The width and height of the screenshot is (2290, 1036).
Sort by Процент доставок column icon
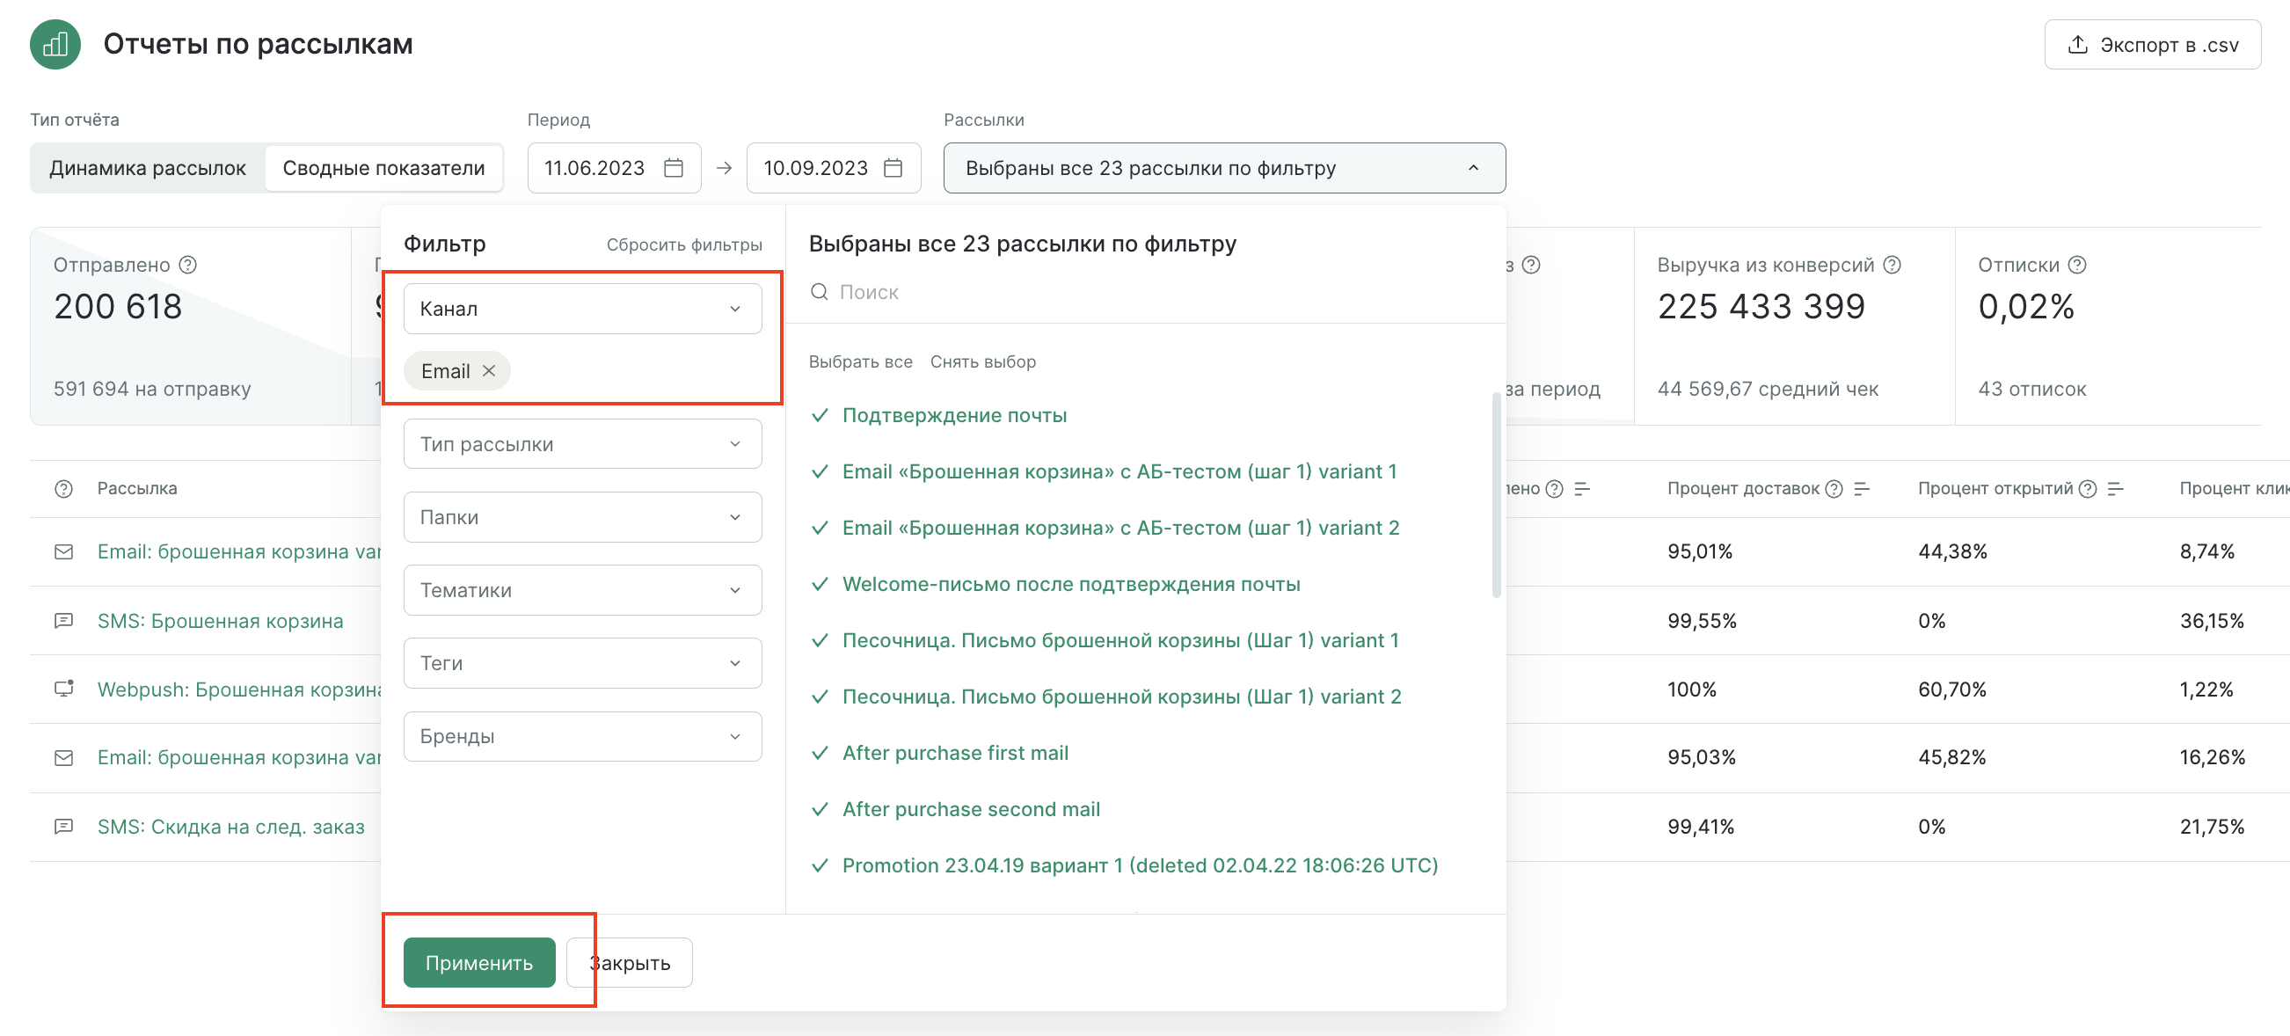pos(1863,489)
